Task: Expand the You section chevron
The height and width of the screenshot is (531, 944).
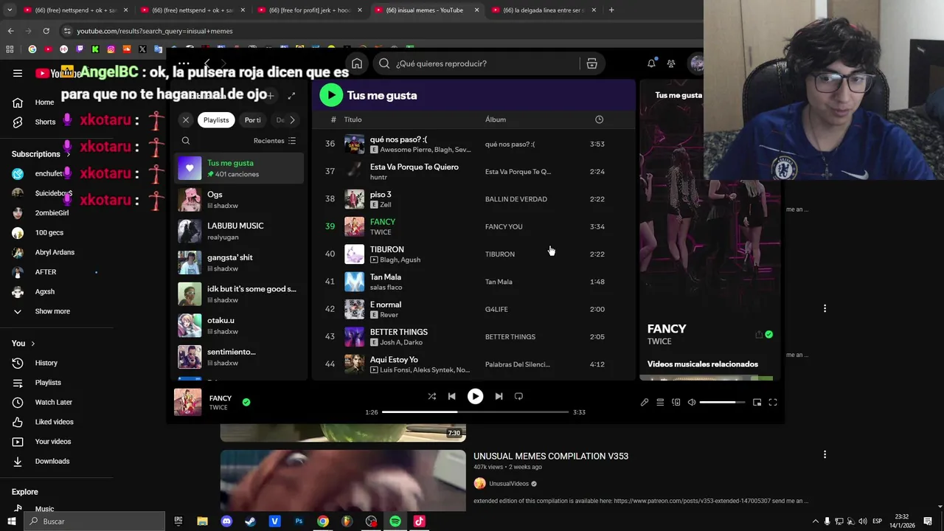Action: tap(33, 344)
